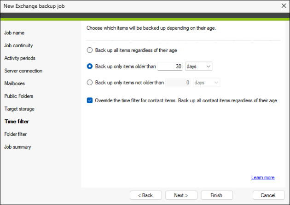Image resolution: width=290 pixels, height=205 pixels.
Task: Go to previous step with Back button
Action: point(146,195)
